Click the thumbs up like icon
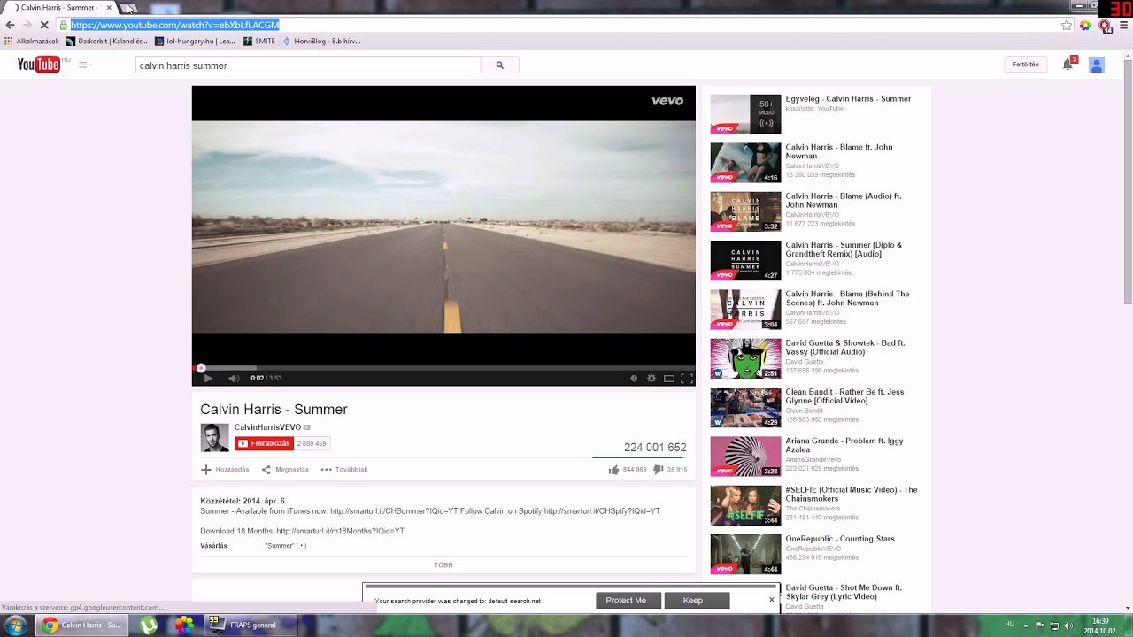This screenshot has width=1133, height=637. pyautogui.click(x=613, y=470)
